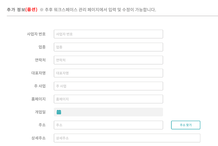Click the 주소 찾기 button
Viewport: 218px width, 146px height.
click(x=186, y=125)
